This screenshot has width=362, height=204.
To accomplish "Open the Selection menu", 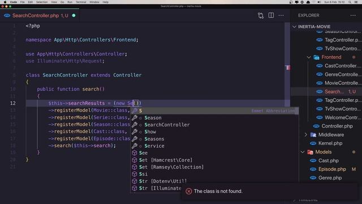I will point(42,2).
